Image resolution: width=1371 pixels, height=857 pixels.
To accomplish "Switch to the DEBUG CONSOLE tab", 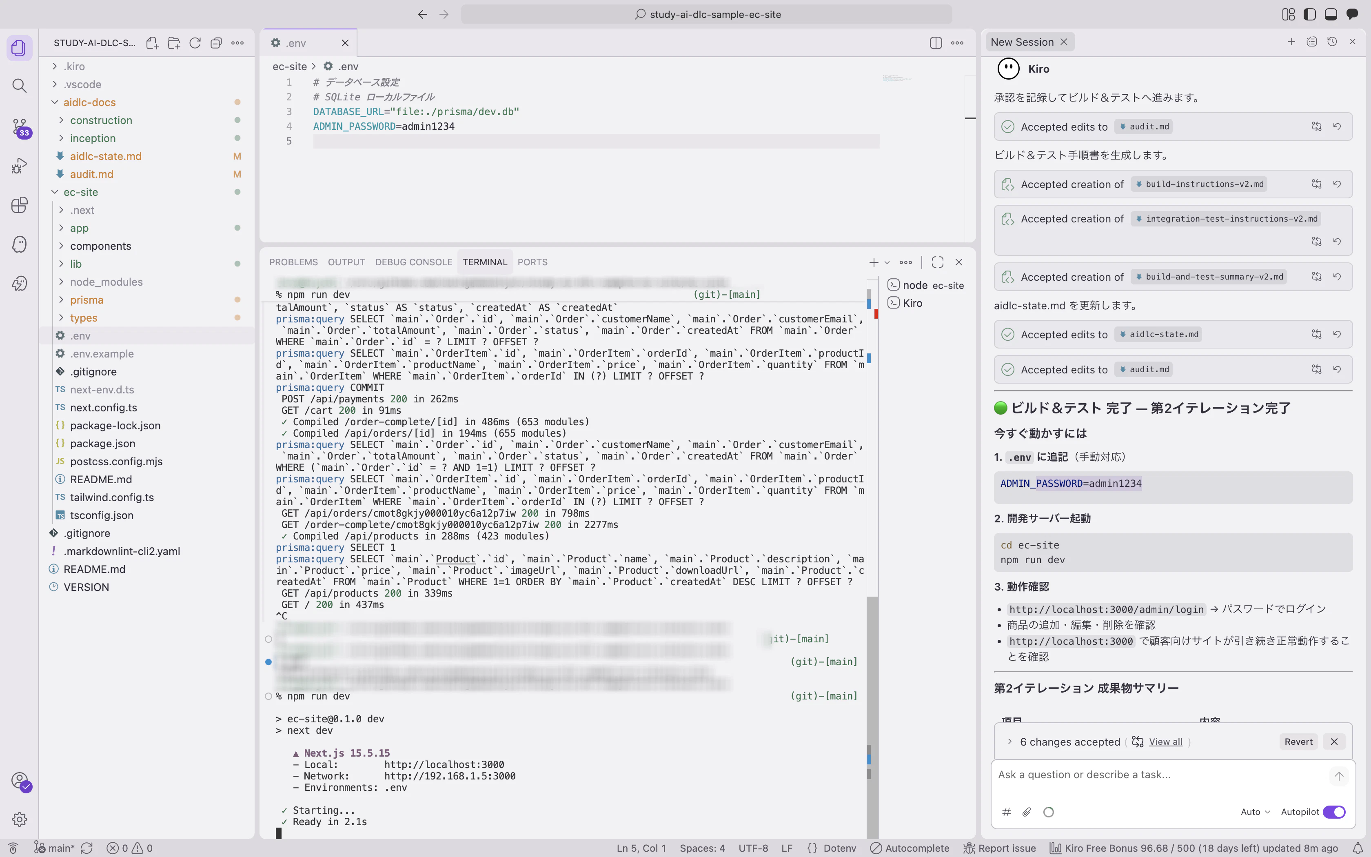I will [x=414, y=262].
